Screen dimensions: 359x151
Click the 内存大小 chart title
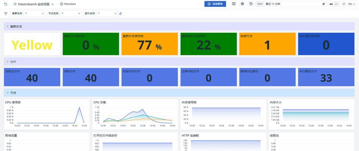(276, 102)
